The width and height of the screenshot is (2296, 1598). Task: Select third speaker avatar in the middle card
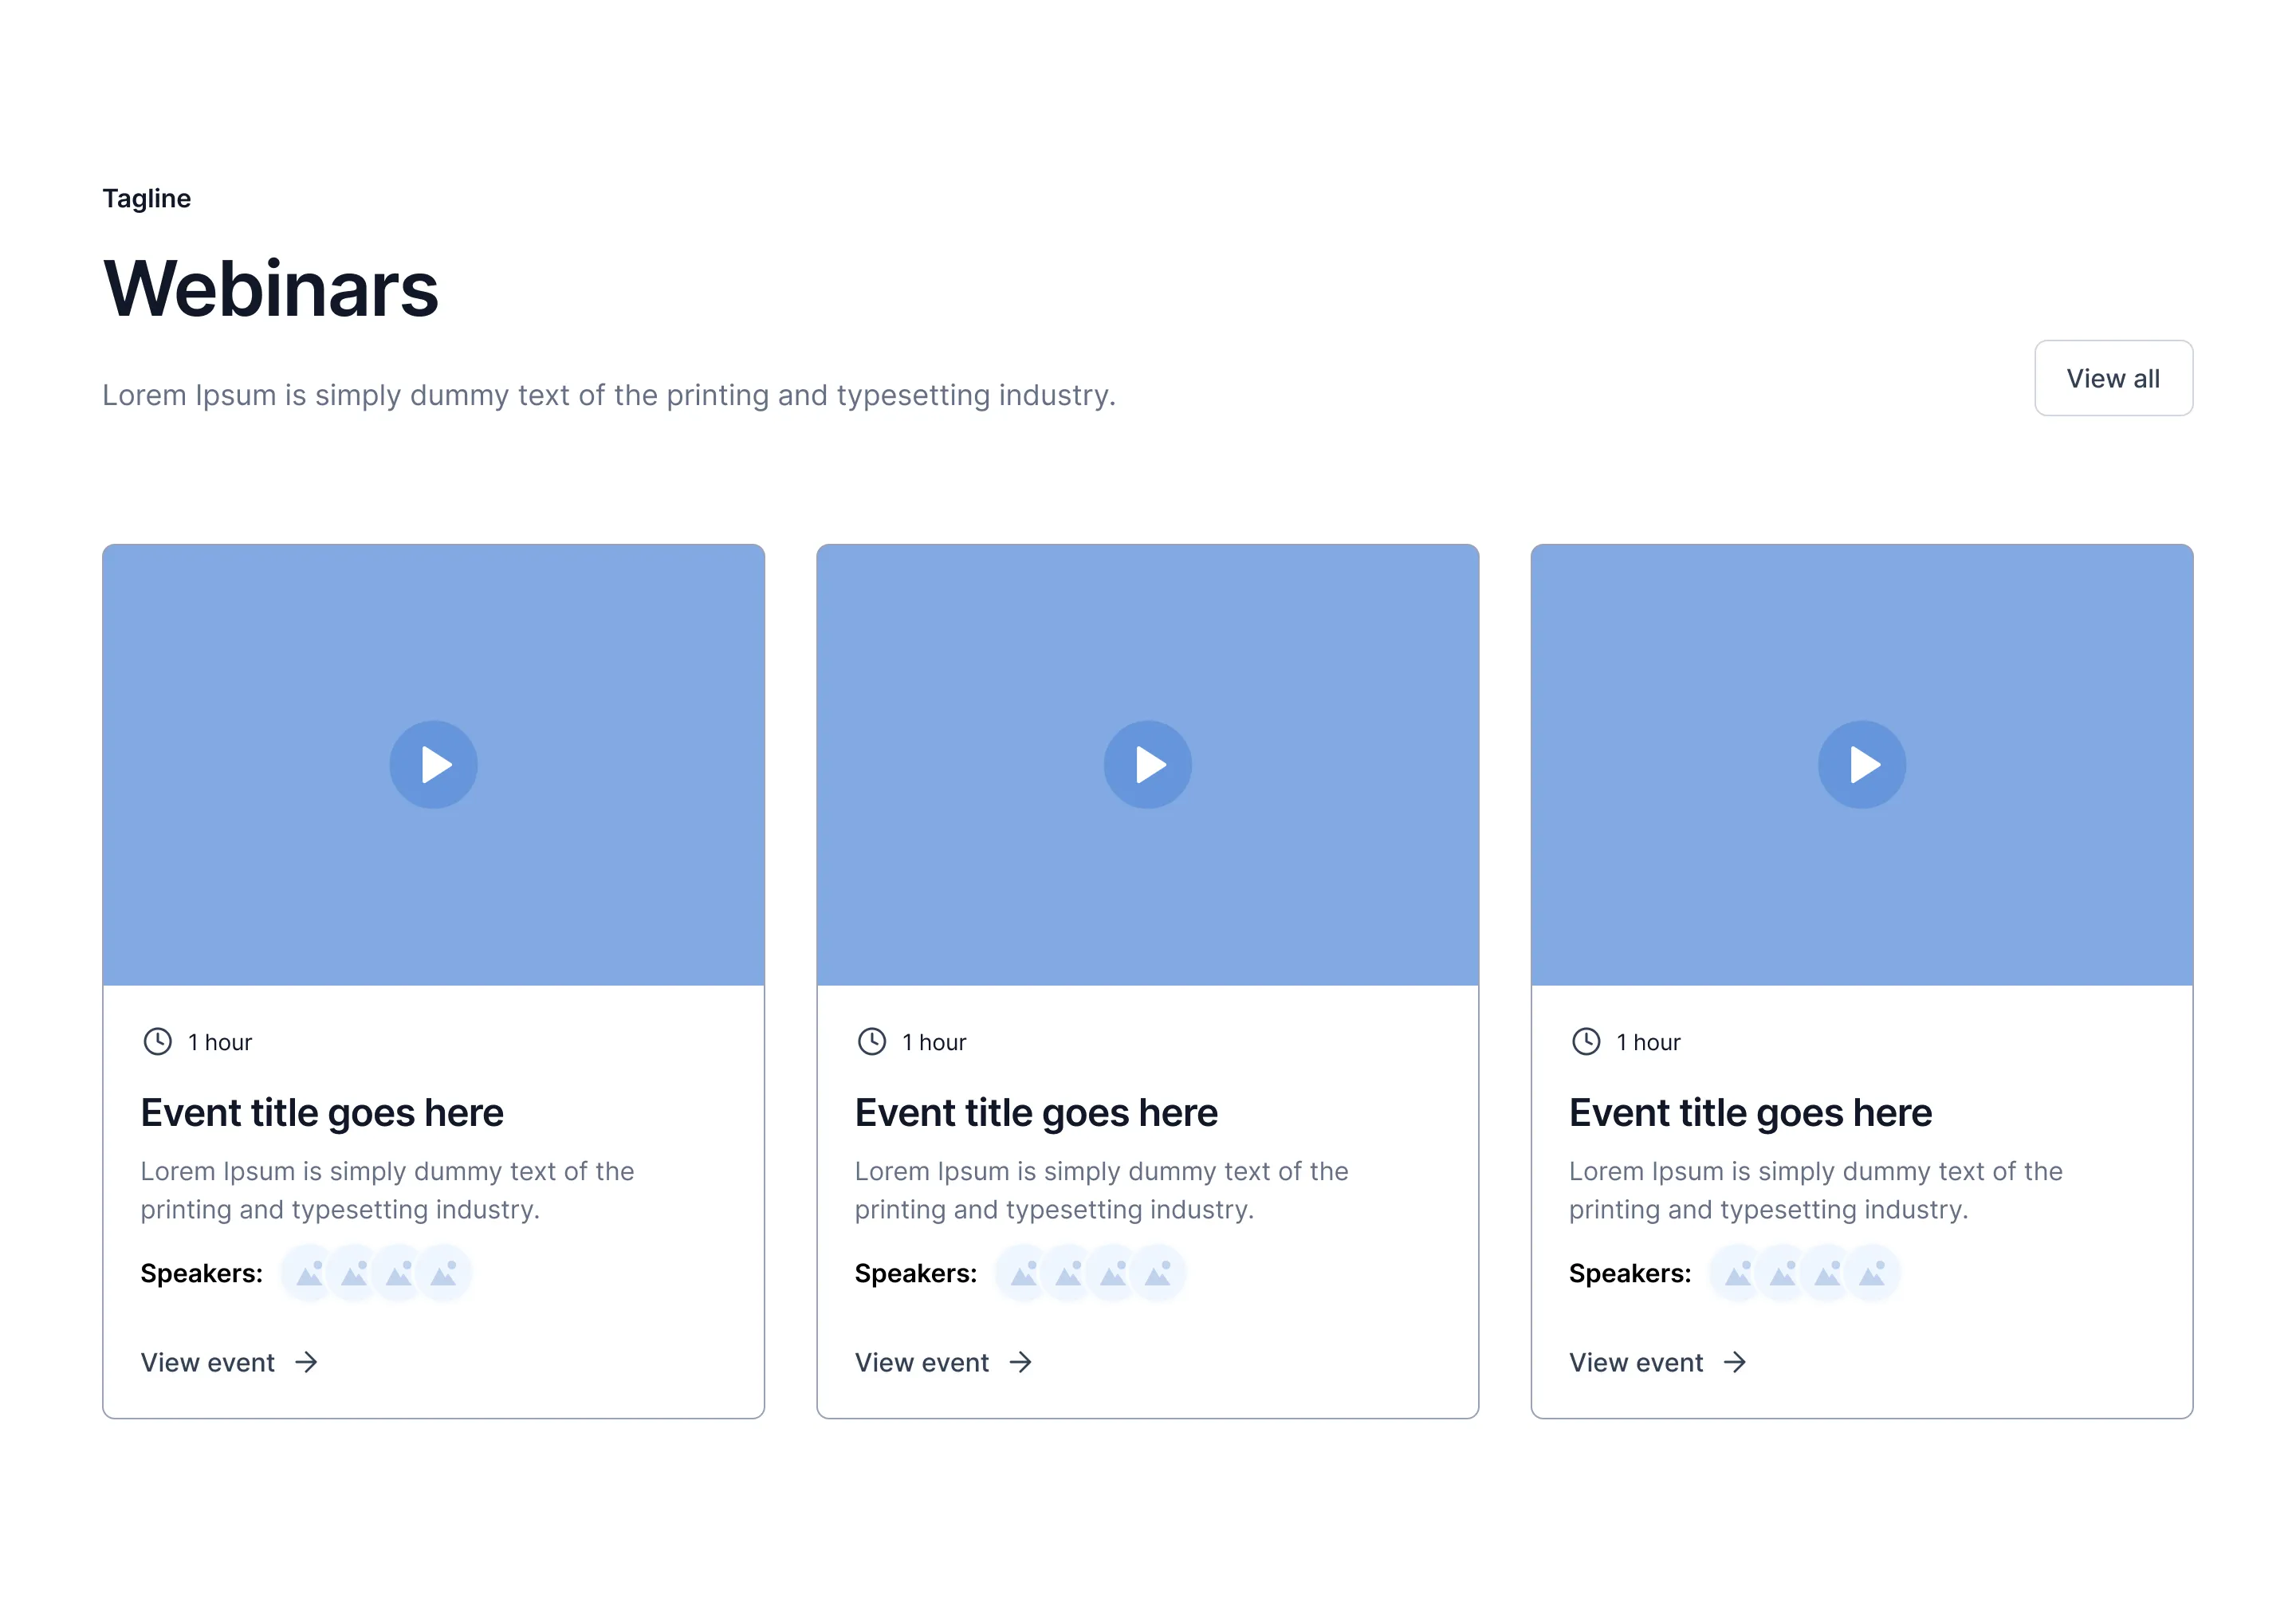[1112, 1273]
